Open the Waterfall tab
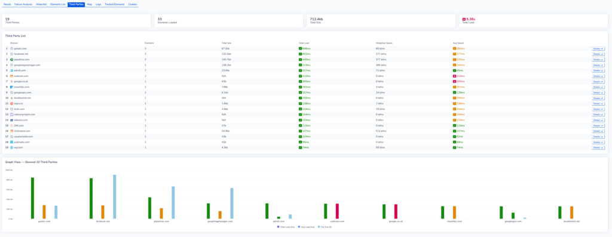Viewport: 612px width, 237px height. pos(41,4)
